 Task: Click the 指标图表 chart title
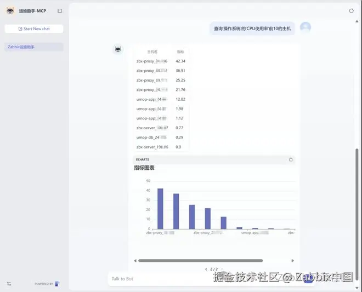pyautogui.click(x=144, y=168)
